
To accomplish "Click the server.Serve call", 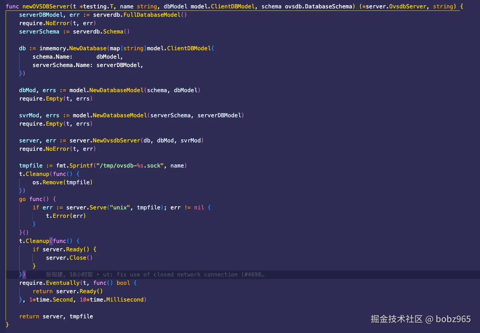I will (x=86, y=207).
